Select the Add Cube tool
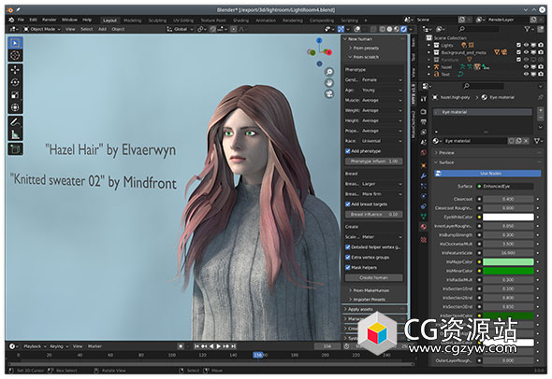 15,149
